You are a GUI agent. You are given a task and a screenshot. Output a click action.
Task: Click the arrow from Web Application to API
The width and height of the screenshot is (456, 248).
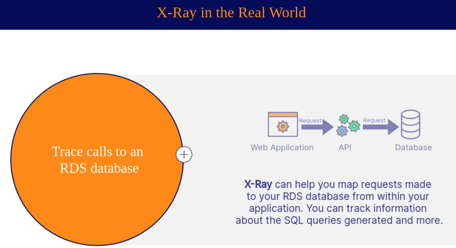(x=317, y=127)
